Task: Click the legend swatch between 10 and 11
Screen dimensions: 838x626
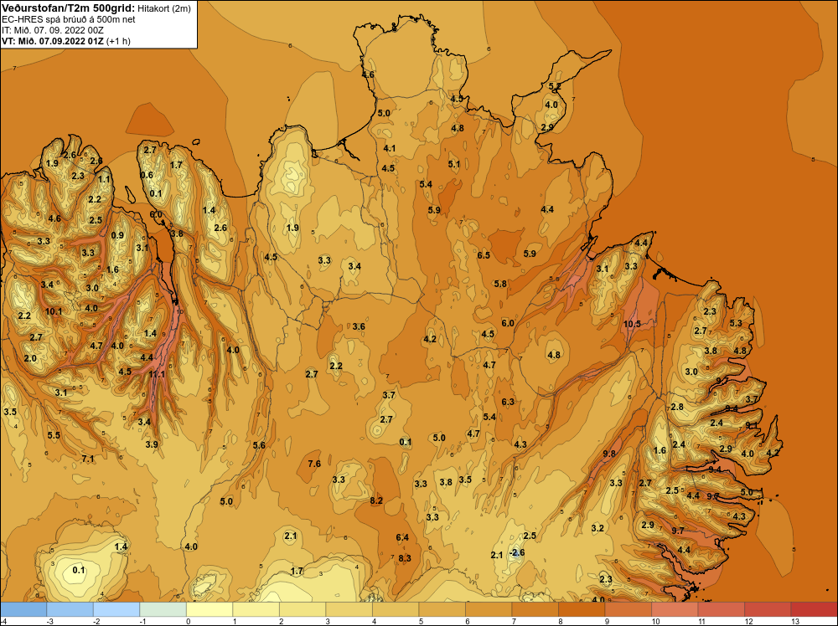Action: (x=675, y=609)
